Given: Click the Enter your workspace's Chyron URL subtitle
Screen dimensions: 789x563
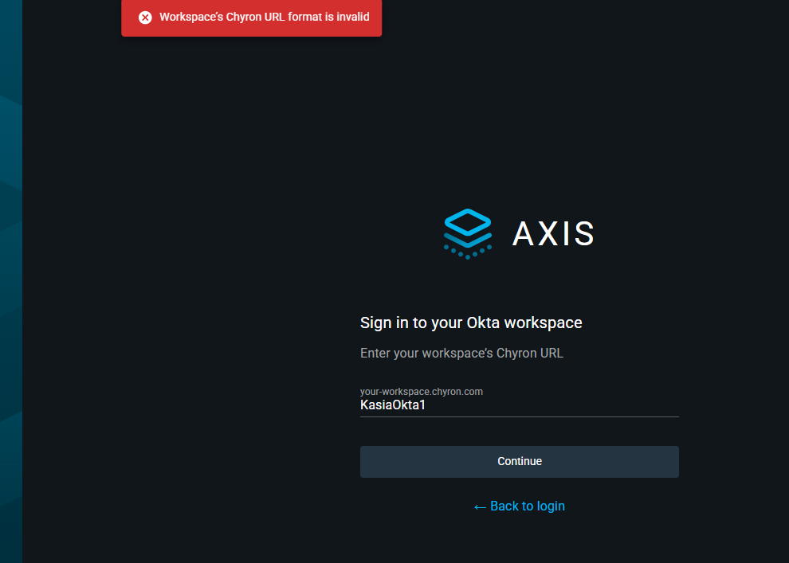Looking at the screenshot, I should [461, 353].
